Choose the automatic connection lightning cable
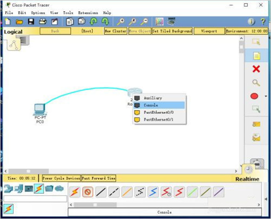The height and width of the screenshot is (219, 271). pyautogui.click(x=75, y=193)
